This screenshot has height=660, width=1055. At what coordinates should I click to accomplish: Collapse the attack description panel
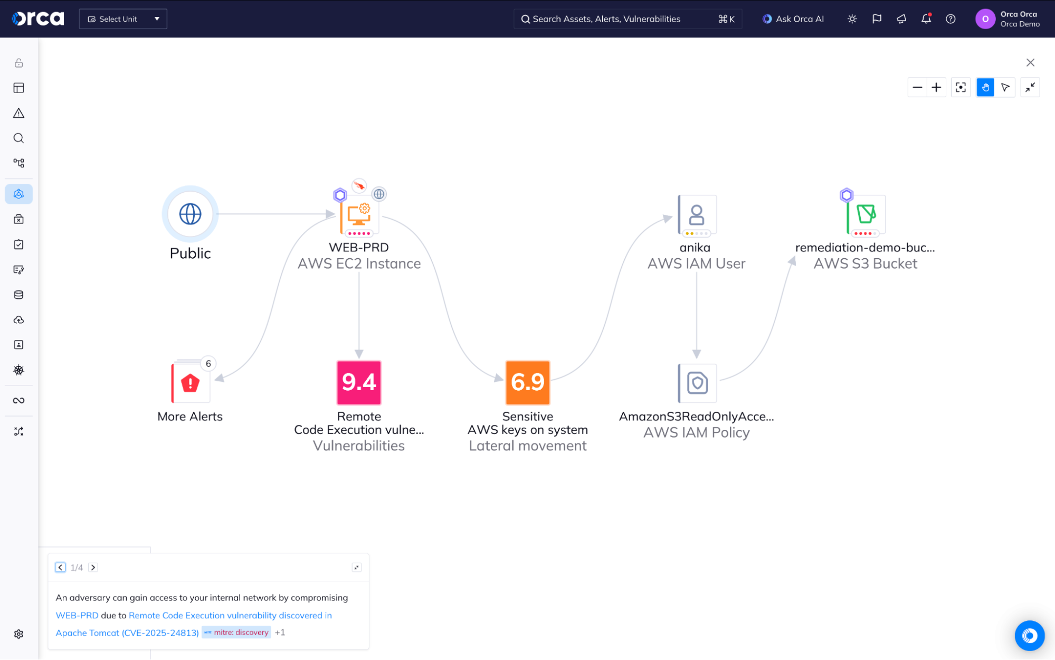point(356,568)
